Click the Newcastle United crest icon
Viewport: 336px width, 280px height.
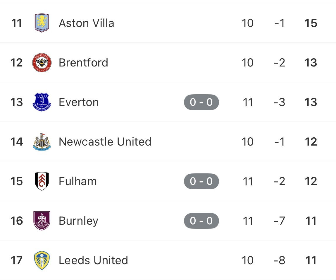tap(42, 142)
